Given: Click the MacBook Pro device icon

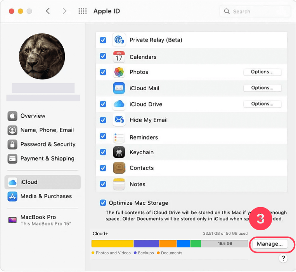Looking at the screenshot, I should pyautogui.click(x=12, y=220).
